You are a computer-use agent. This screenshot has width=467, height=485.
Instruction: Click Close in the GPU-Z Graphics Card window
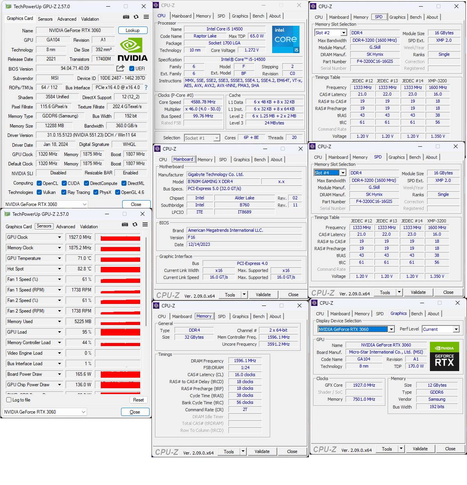(x=136, y=204)
